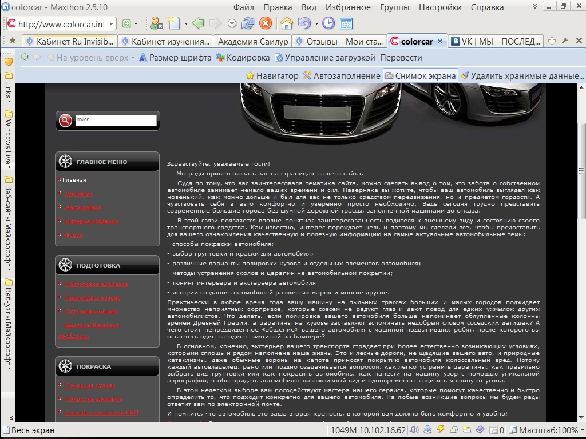The image size is (586, 439).
Task: Stop page loading with the red X icon
Action: tap(266, 23)
